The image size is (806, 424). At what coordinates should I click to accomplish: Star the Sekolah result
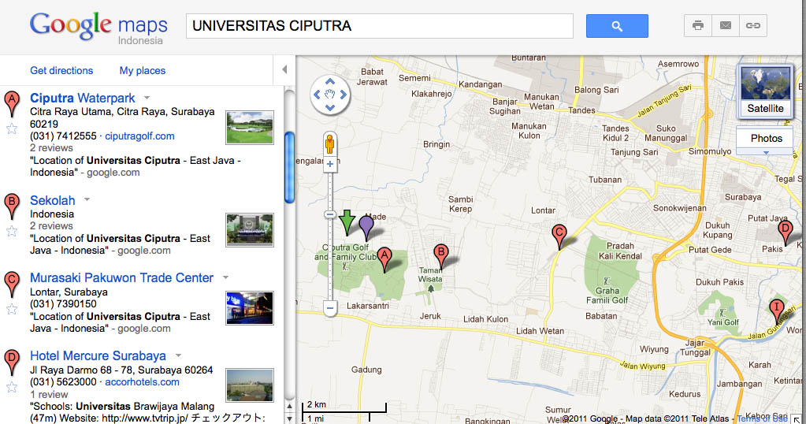[x=12, y=231]
